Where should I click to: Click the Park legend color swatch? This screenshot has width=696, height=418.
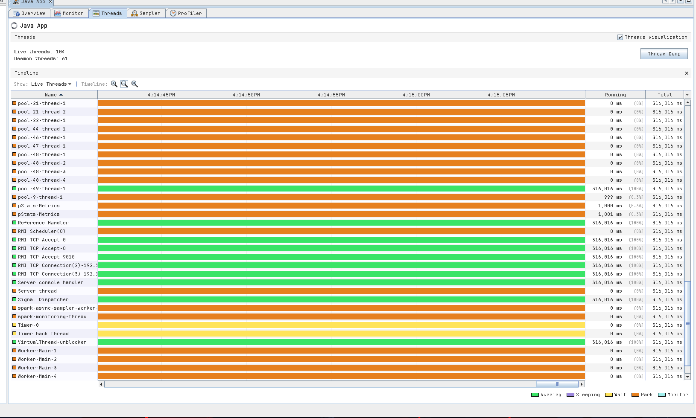pyautogui.click(x=635, y=395)
